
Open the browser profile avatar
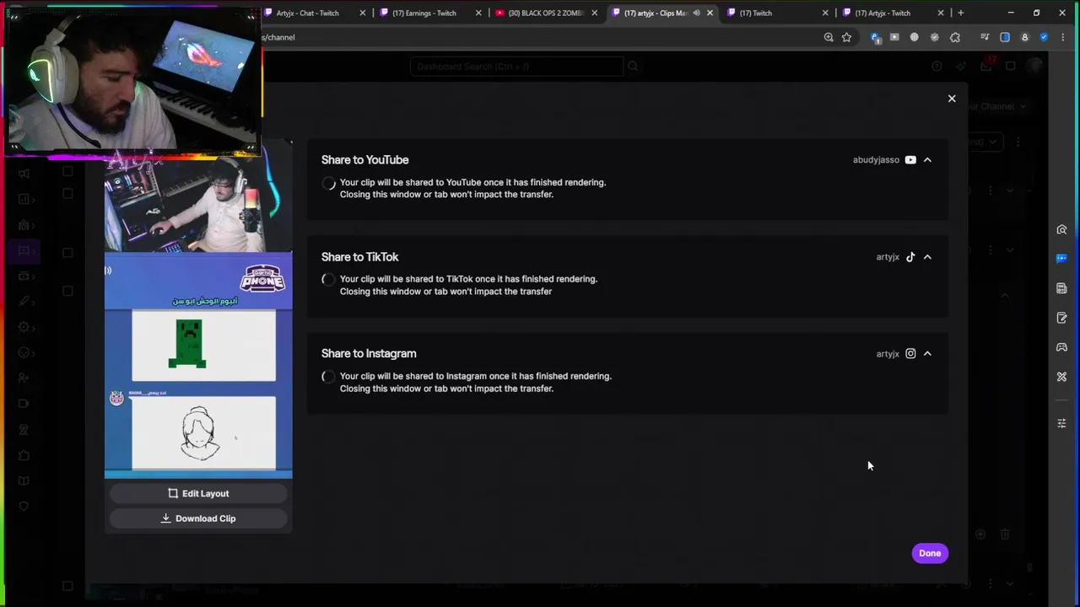click(1024, 37)
